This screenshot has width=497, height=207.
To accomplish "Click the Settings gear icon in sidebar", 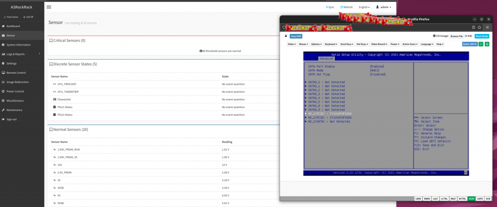I will tap(3, 64).
